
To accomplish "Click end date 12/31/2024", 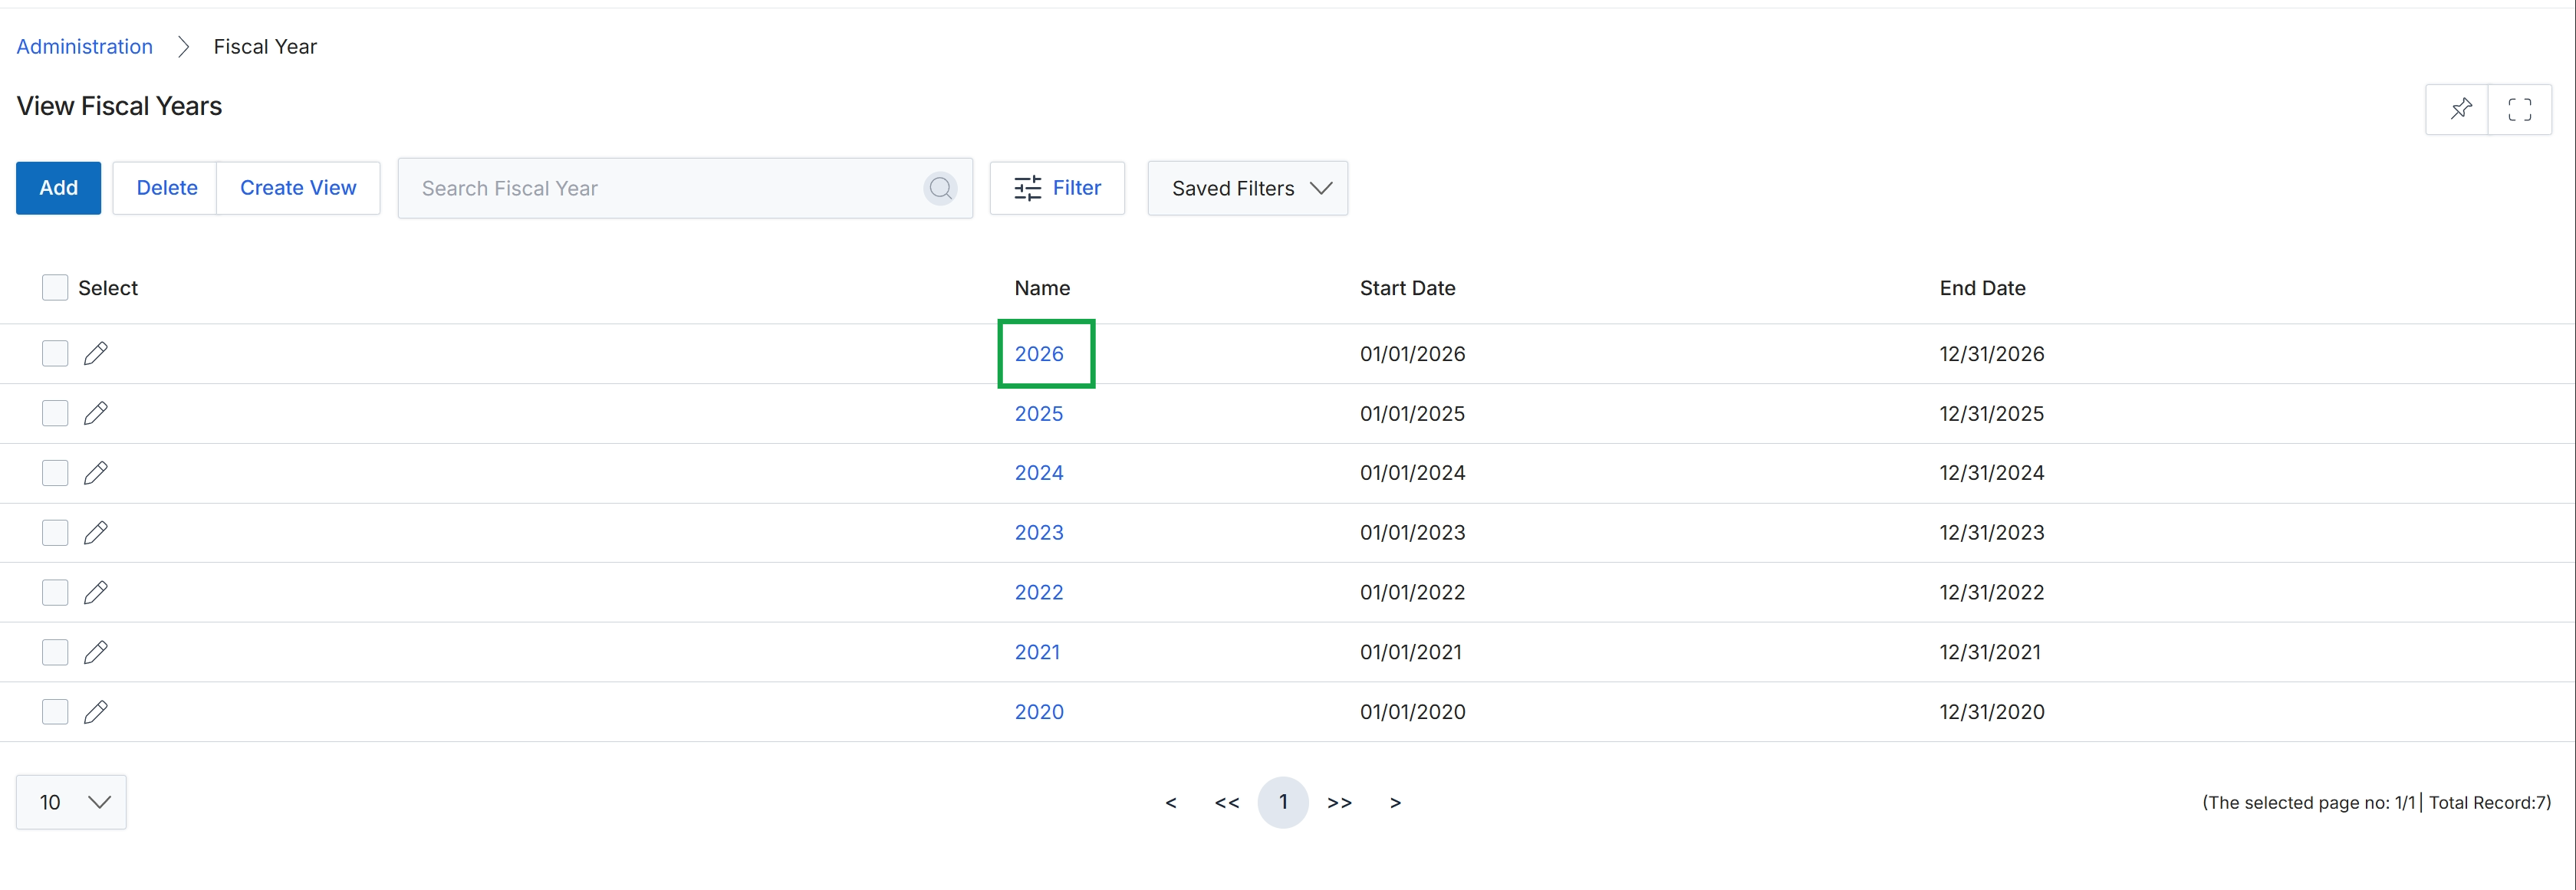I will pos(1992,473).
